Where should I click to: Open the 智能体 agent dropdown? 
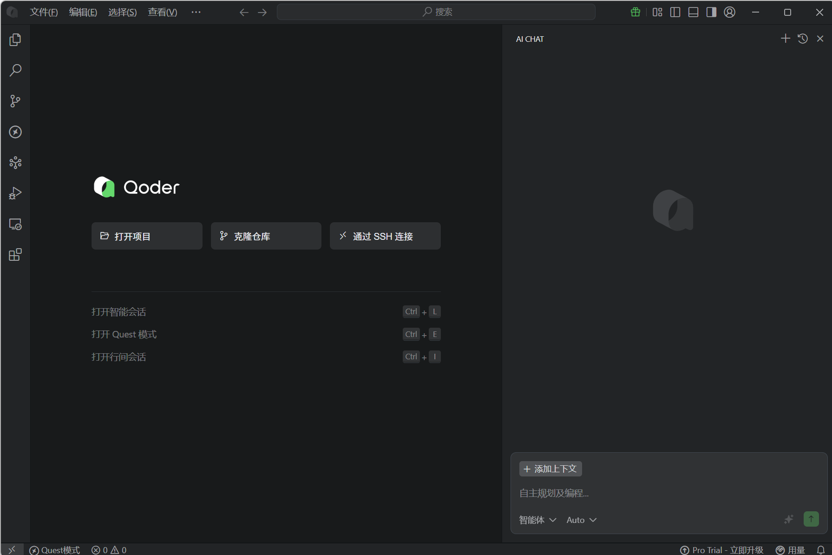point(537,520)
